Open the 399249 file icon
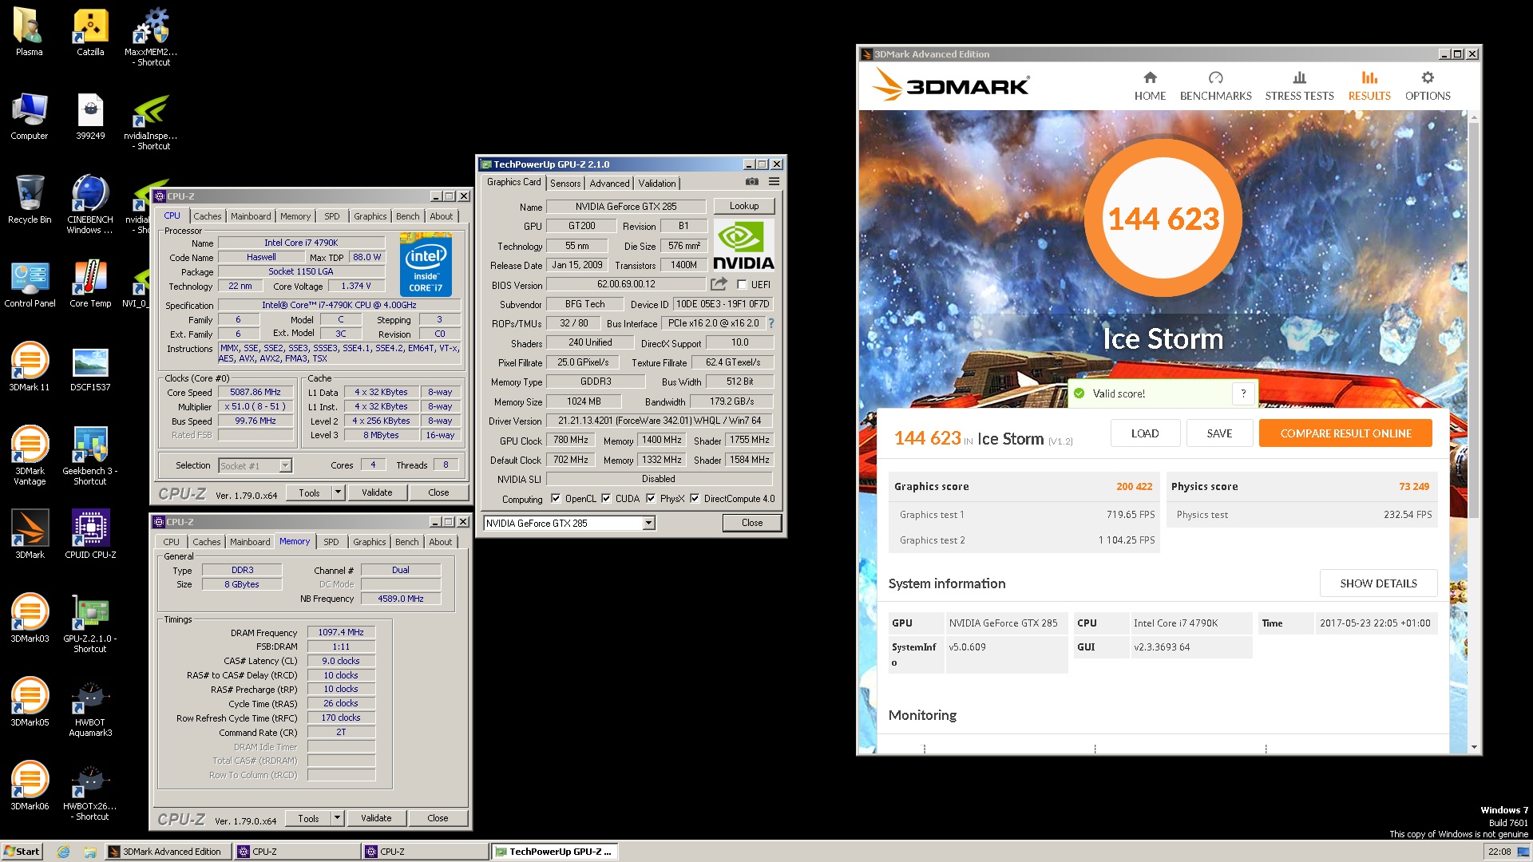Image resolution: width=1533 pixels, height=862 pixels. [90, 117]
